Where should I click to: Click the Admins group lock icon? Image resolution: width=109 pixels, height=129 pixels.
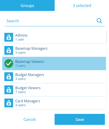(9, 37)
